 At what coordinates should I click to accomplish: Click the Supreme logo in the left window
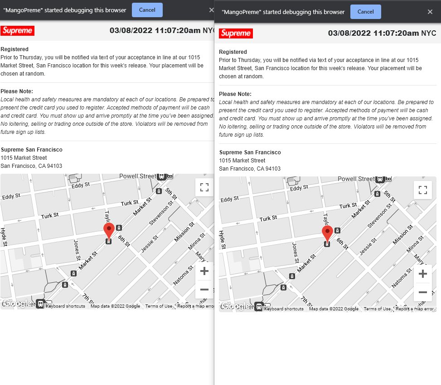coord(17,30)
